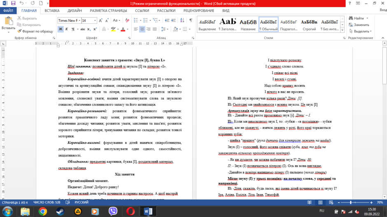
Task: Open the Change Case (Аа) menu
Action: (116, 21)
